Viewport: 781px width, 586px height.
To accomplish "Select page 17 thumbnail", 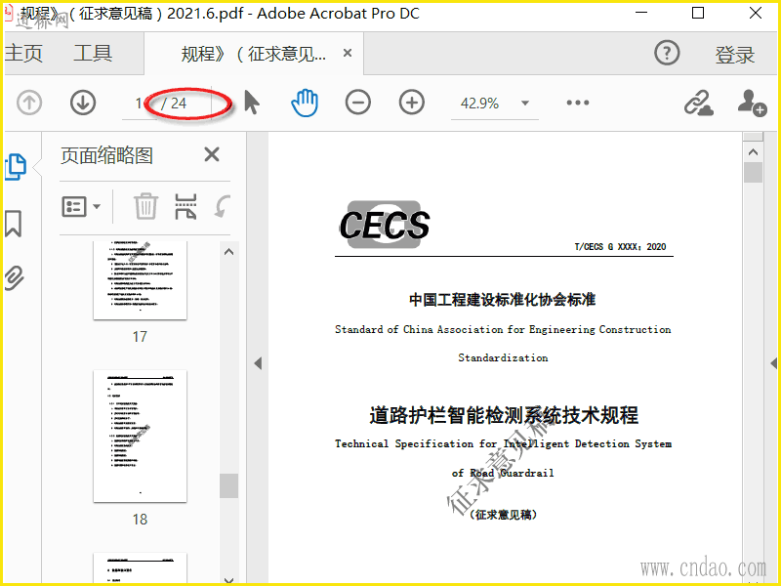I will 140,280.
